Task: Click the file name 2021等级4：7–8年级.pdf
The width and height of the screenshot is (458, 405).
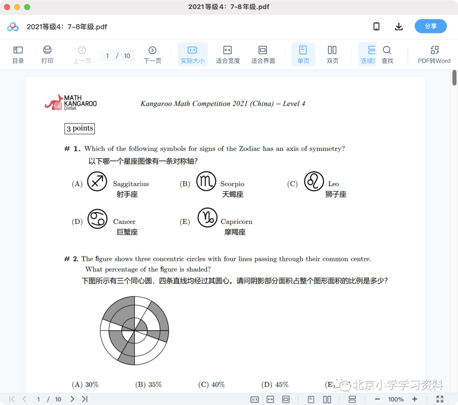Action: 67,27
